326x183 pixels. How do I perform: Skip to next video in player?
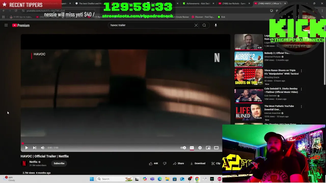click(x=34, y=148)
